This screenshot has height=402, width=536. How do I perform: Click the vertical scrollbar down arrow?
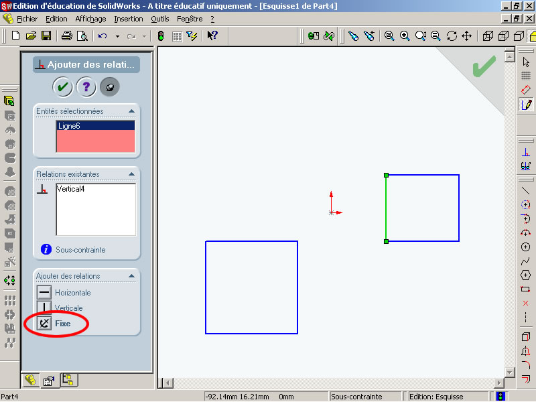(510, 373)
